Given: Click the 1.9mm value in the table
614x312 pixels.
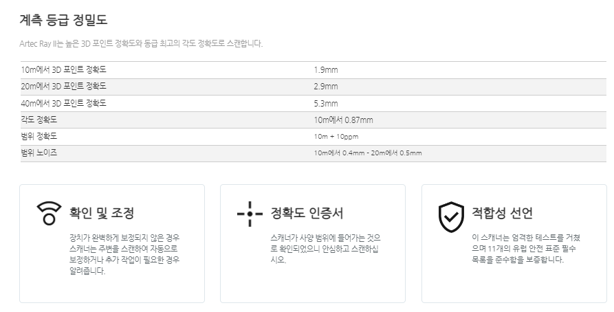Looking at the screenshot, I should pos(326,70).
